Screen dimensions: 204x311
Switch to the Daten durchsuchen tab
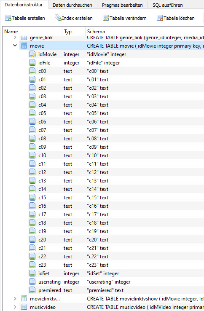tap(72, 5)
